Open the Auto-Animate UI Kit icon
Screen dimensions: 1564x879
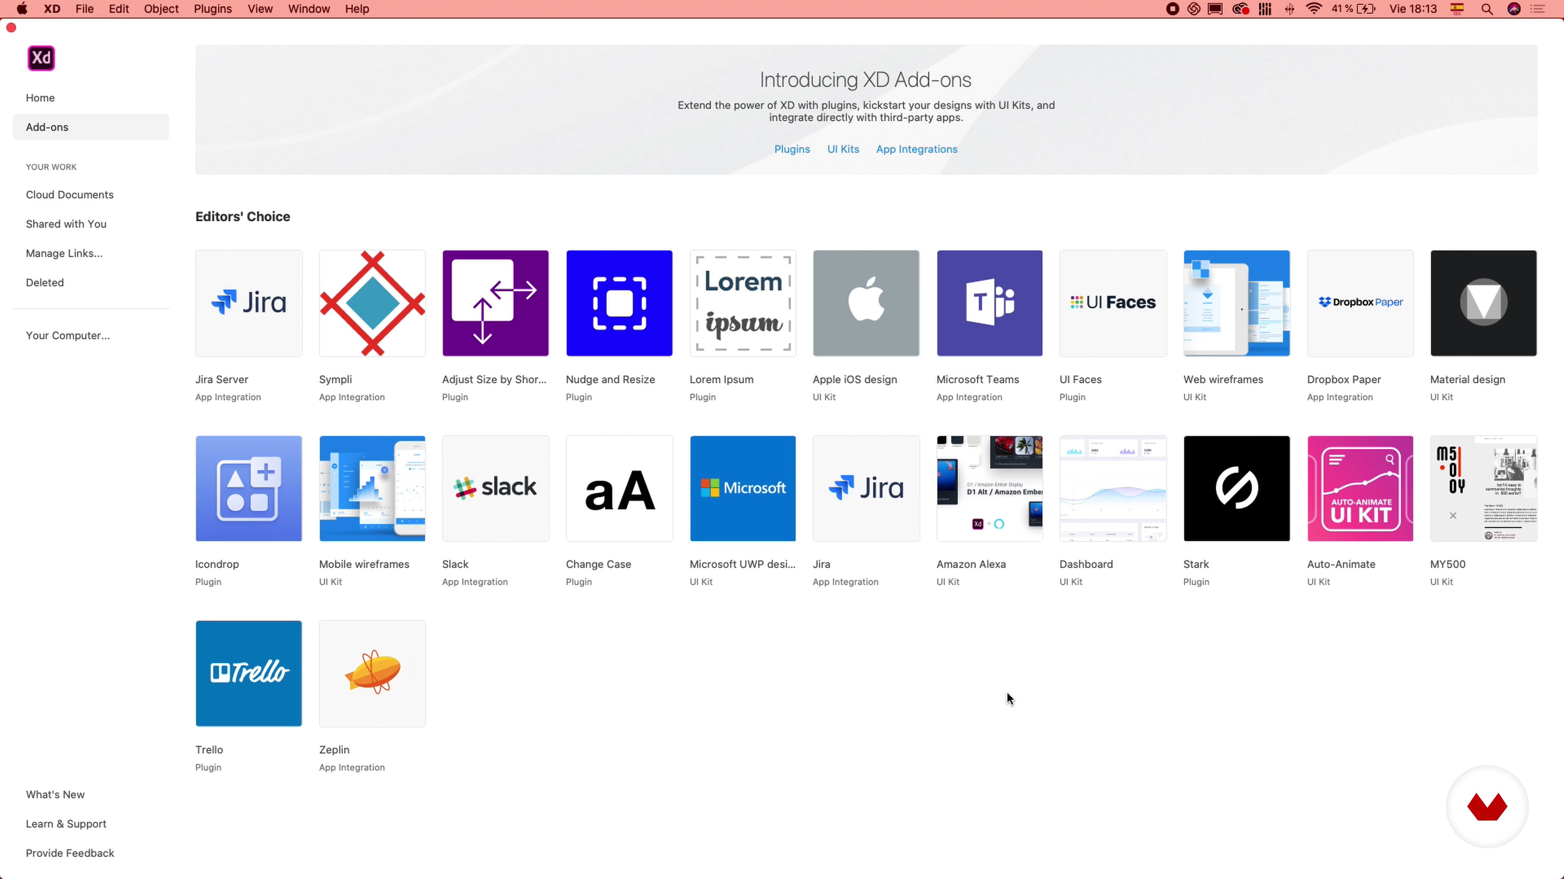1360,488
